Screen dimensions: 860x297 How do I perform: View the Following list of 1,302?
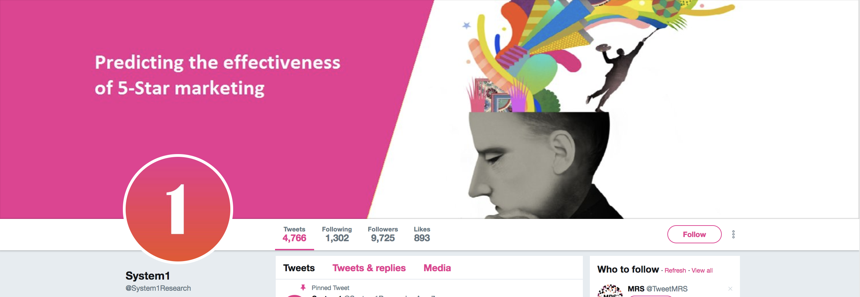[337, 234]
